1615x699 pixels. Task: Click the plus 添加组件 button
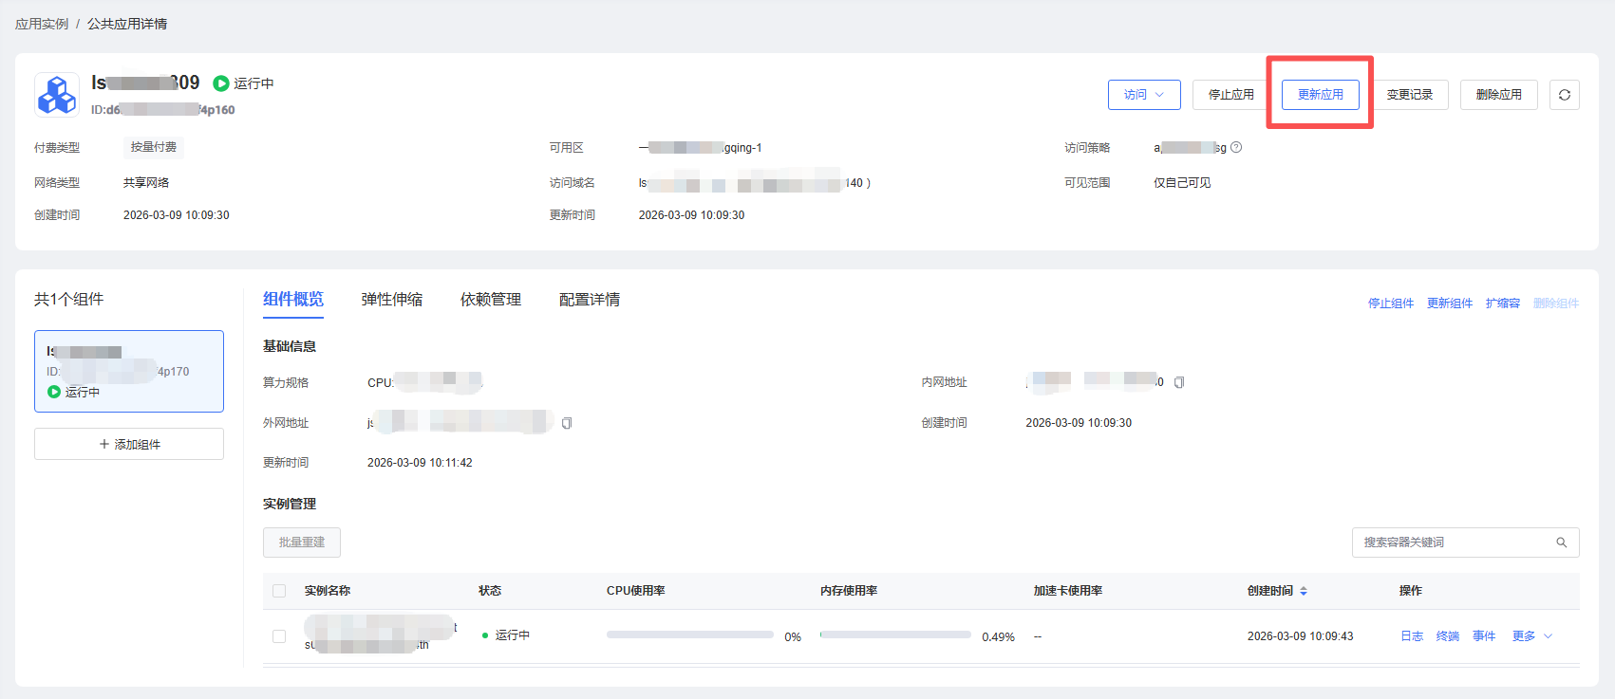(129, 444)
